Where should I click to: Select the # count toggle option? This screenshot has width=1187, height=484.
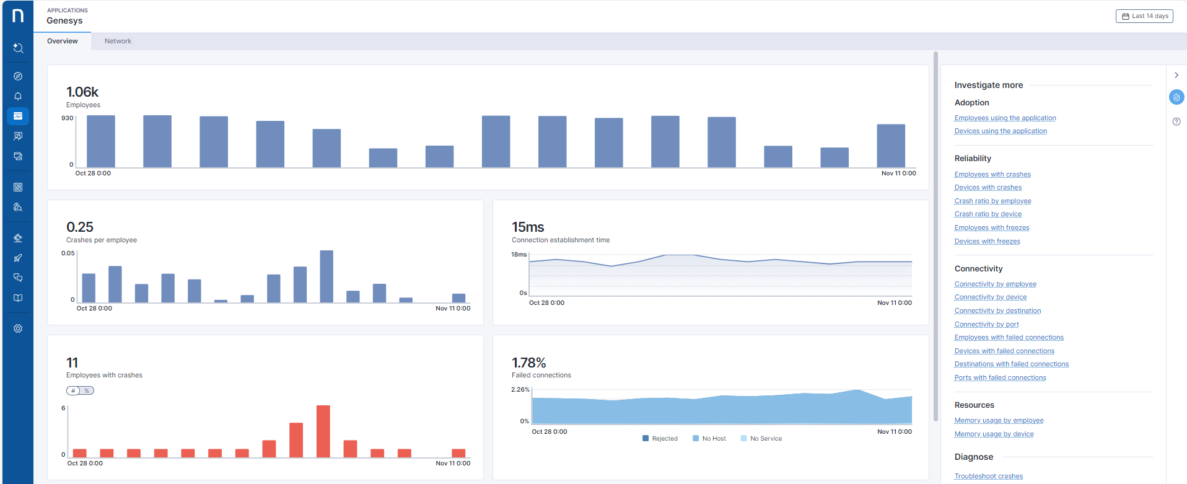73,391
